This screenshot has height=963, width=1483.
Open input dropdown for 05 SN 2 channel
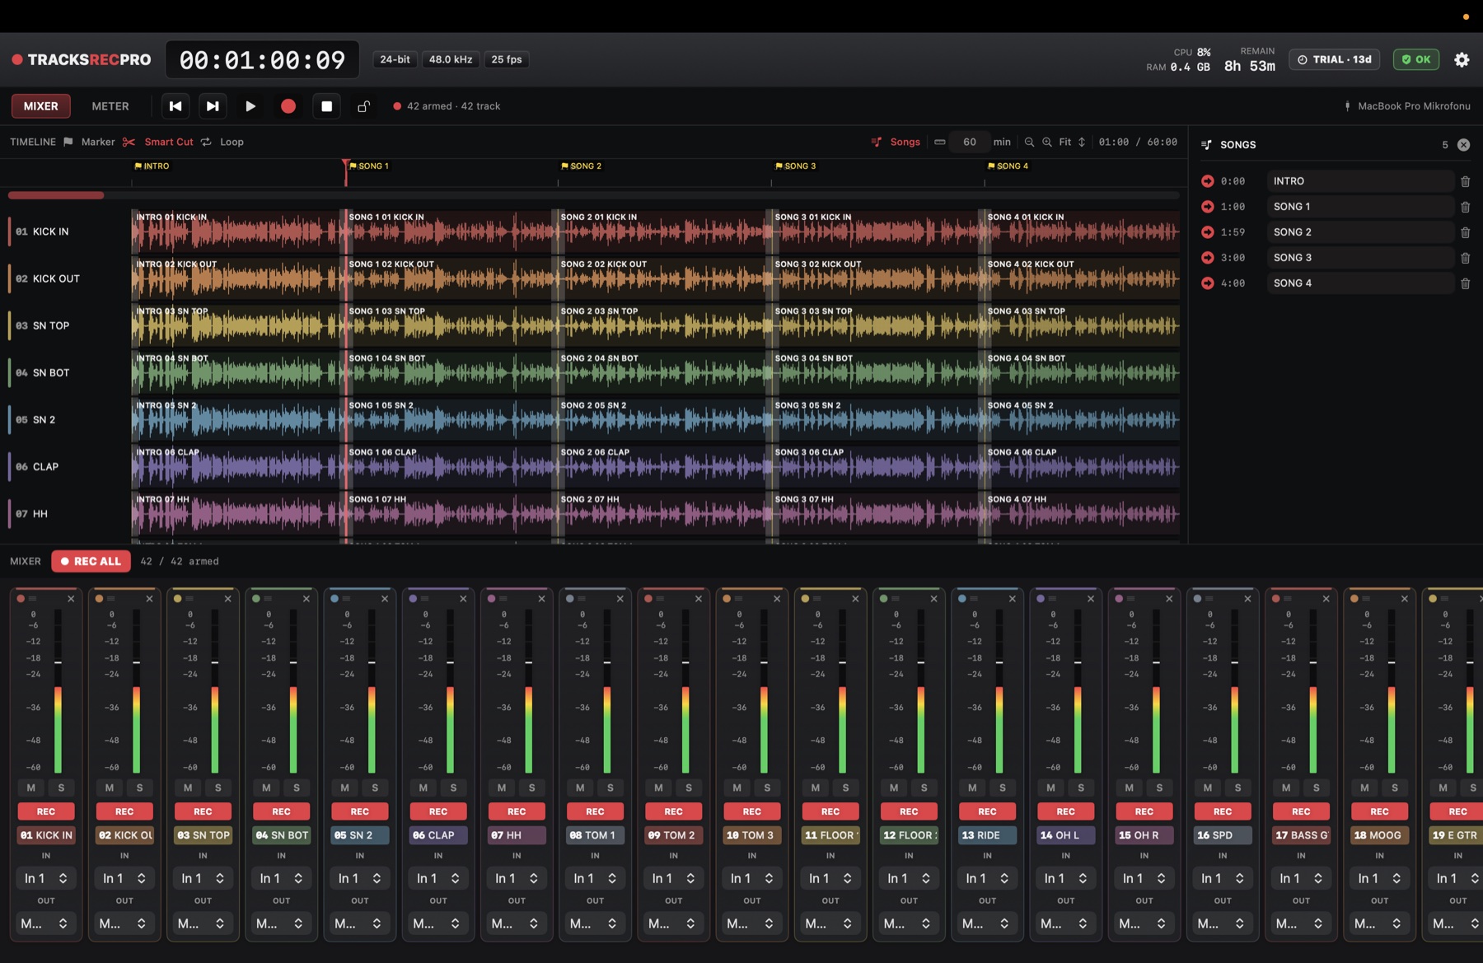click(360, 878)
